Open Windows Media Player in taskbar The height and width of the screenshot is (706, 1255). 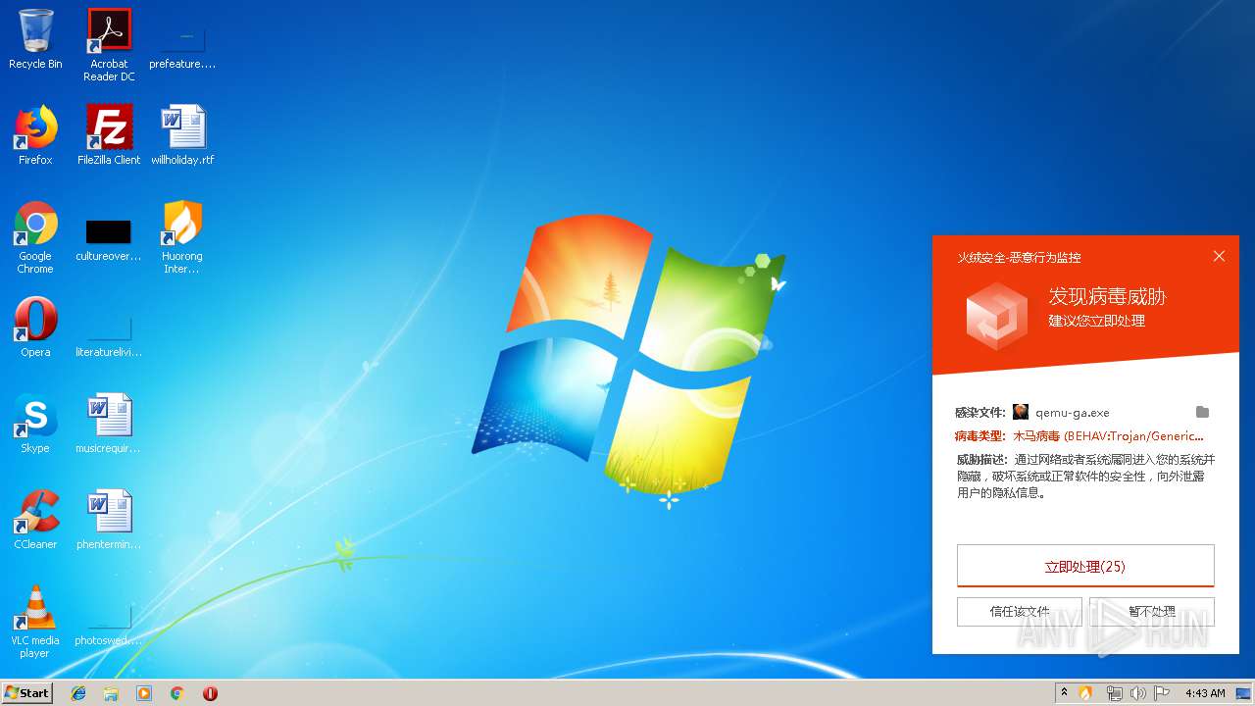pos(144,693)
